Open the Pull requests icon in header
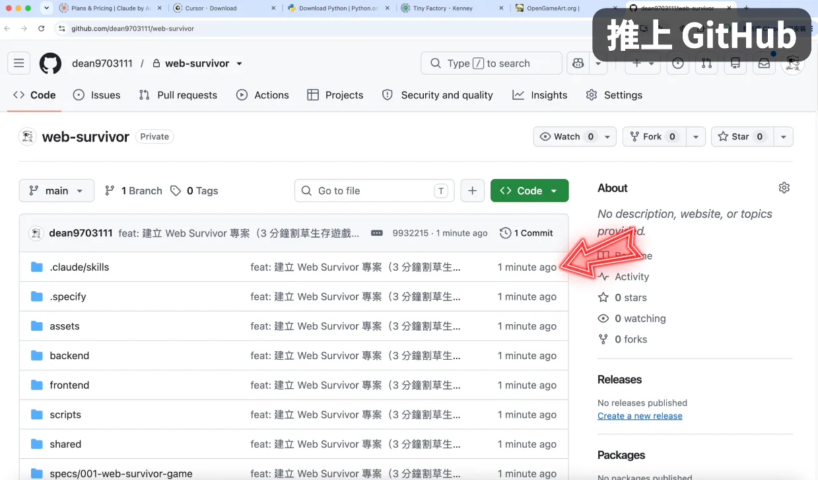 pyautogui.click(x=706, y=63)
